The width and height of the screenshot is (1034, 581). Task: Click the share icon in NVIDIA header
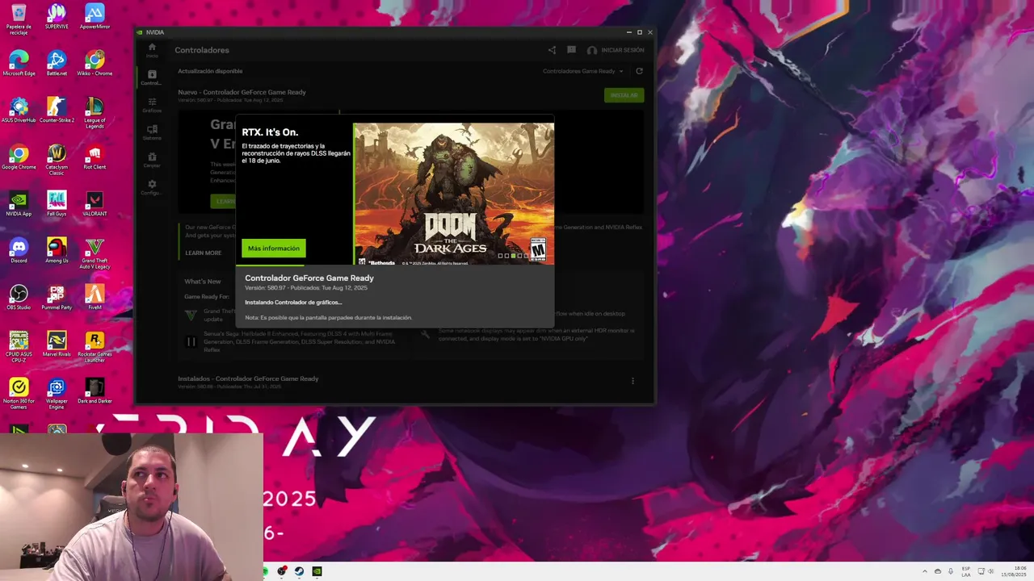pos(552,50)
